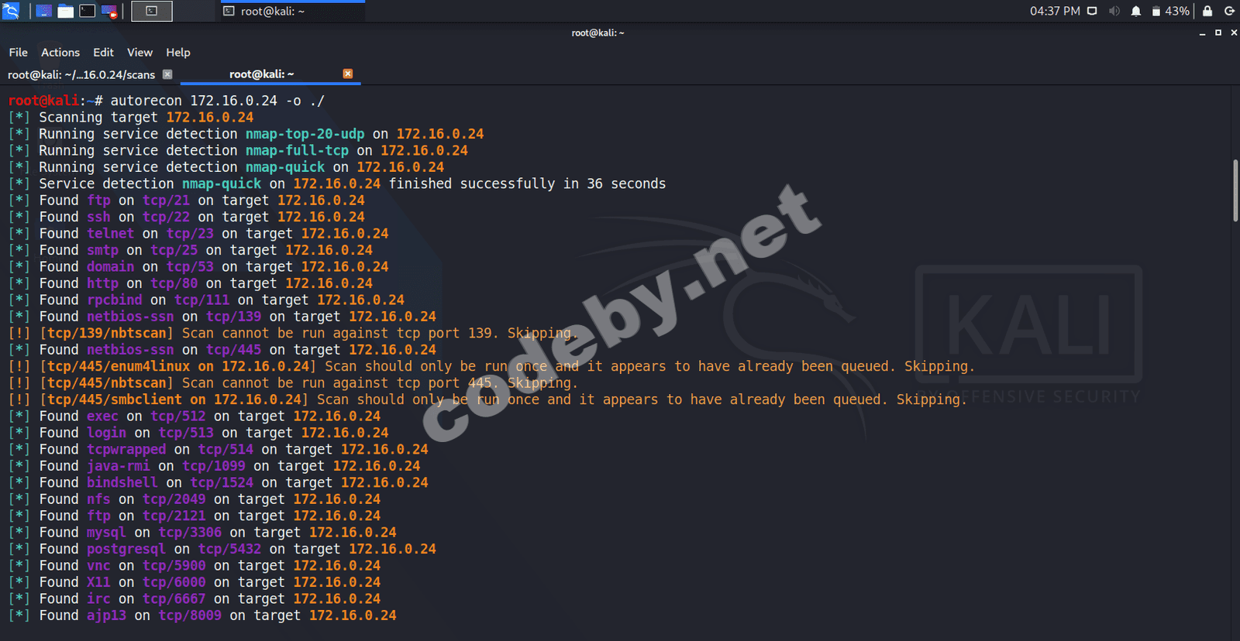
Task: Click '[tcp/445/enum4linux on 172.16.0.24]' text
Action: click(x=177, y=366)
